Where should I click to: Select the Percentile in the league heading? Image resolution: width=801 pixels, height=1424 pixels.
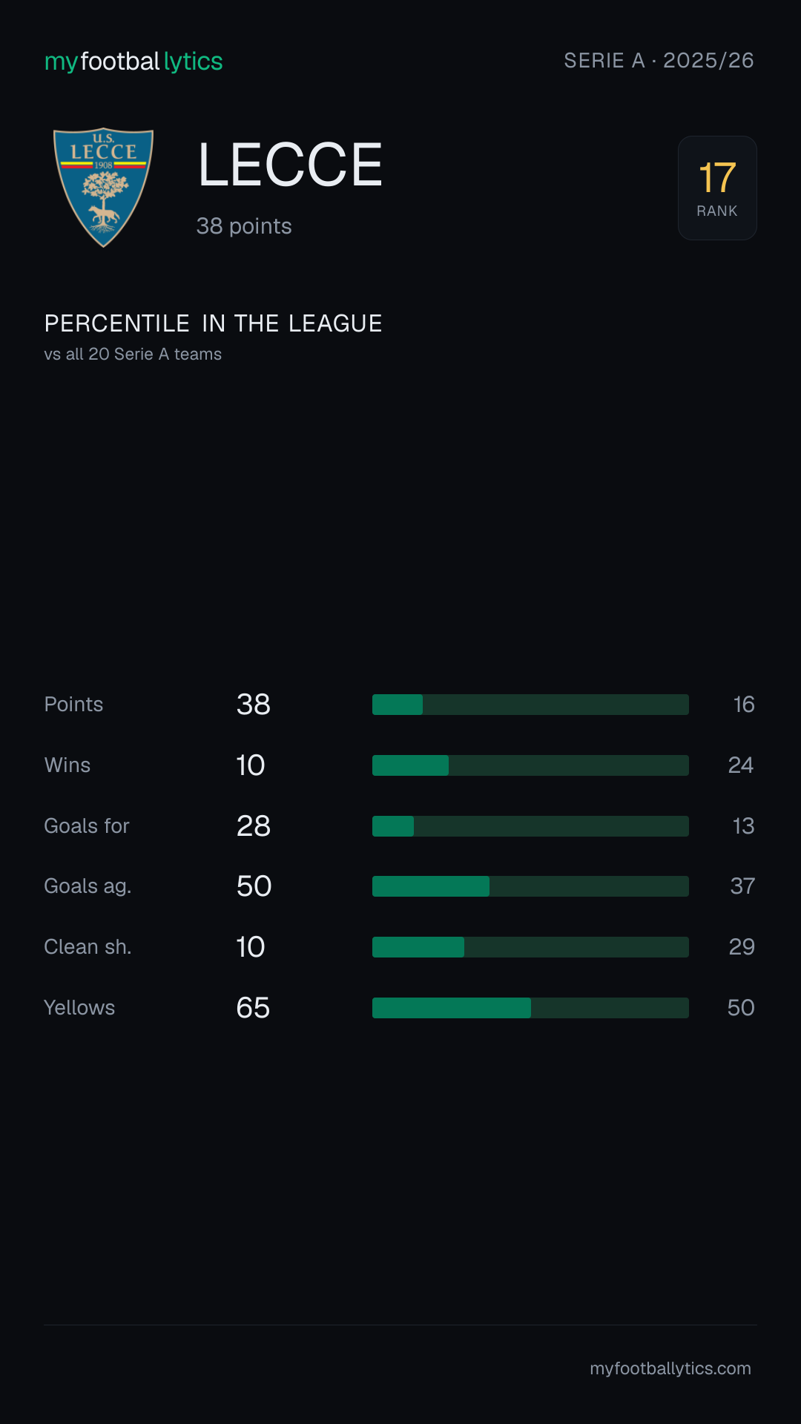click(213, 323)
